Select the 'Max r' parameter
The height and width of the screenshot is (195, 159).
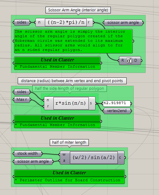pos(22,99)
